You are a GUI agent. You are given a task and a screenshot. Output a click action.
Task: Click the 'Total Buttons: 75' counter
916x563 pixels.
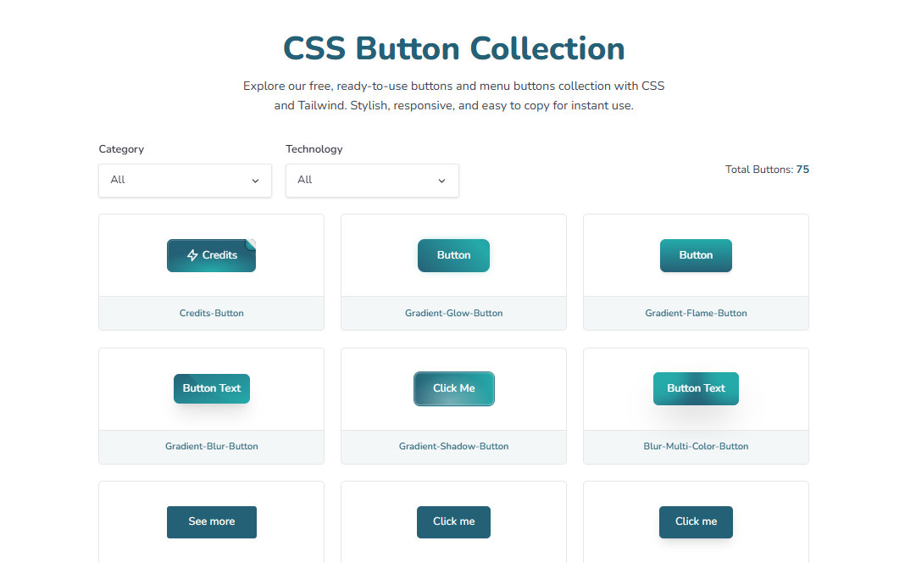767,169
